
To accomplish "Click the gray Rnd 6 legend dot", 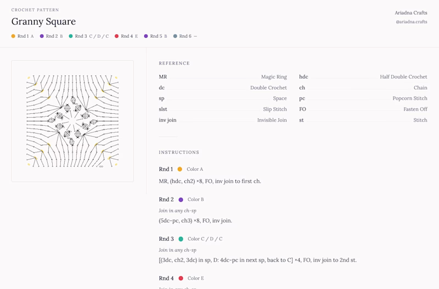I will click(175, 36).
